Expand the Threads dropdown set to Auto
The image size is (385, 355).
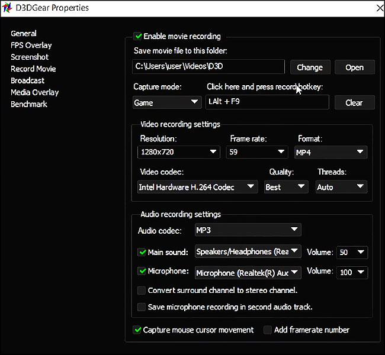[x=341, y=187]
